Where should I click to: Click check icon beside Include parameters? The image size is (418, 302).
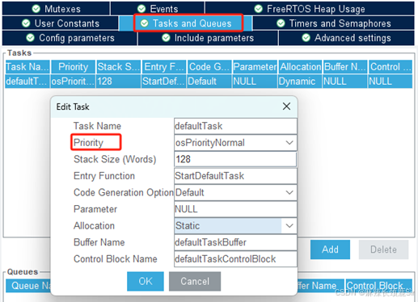coord(166,38)
